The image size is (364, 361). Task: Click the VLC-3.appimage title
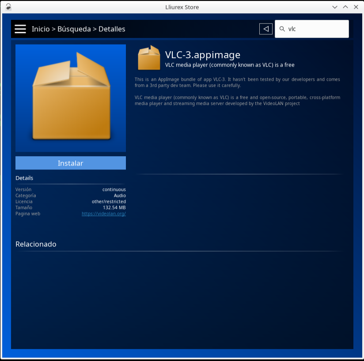click(203, 55)
